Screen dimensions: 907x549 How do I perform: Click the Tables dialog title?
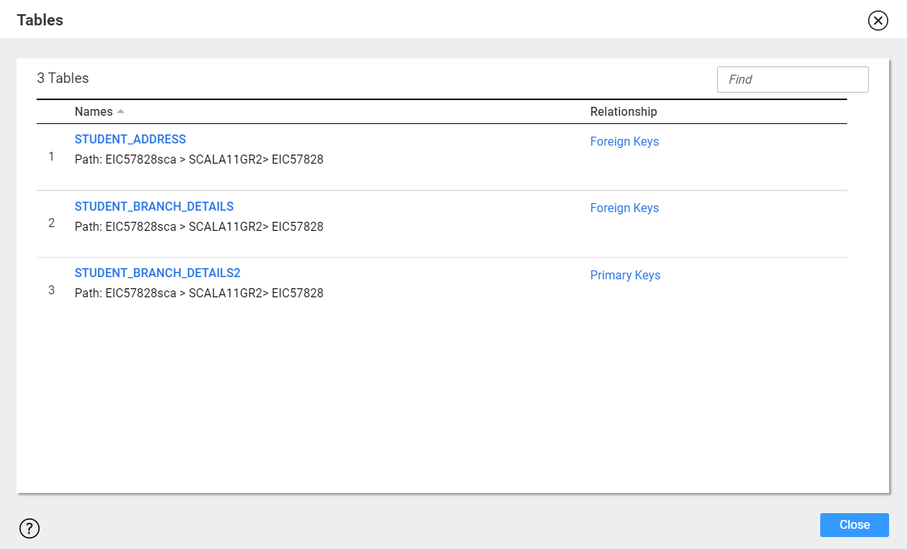click(x=40, y=20)
